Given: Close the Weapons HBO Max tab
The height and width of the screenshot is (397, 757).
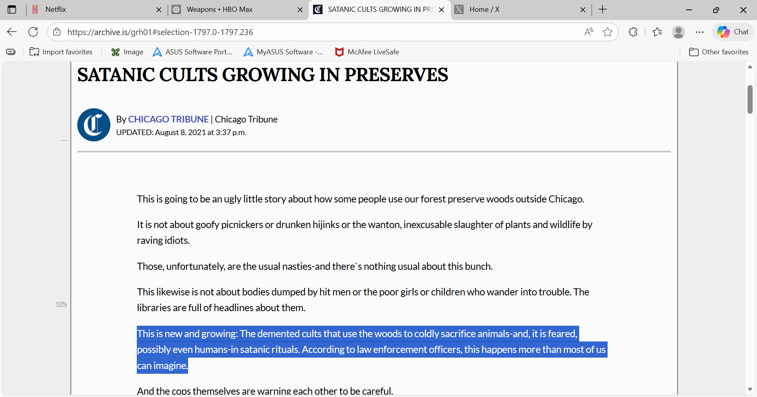Looking at the screenshot, I should (x=300, y=10).
